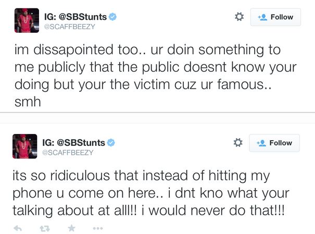The width and height of the screenshot is (315, 234).
Task: Open the reply icon under the second tweet
Action: 17,228
